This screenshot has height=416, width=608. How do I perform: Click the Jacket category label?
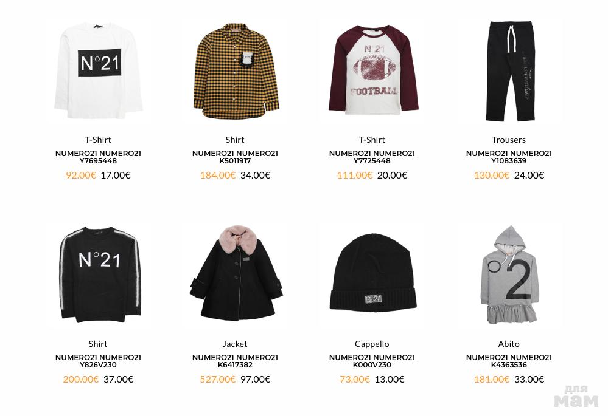[x=235, y=344]
